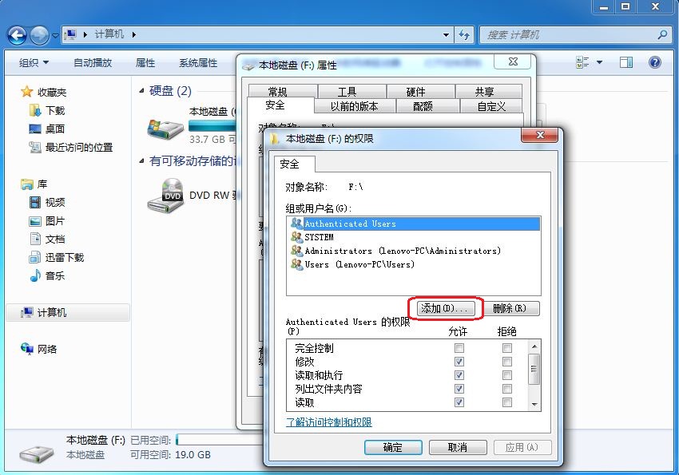Screen dimensions: 679x475
Task: Enable allow checkbox for 完全控制
Action: pos(459,348)
